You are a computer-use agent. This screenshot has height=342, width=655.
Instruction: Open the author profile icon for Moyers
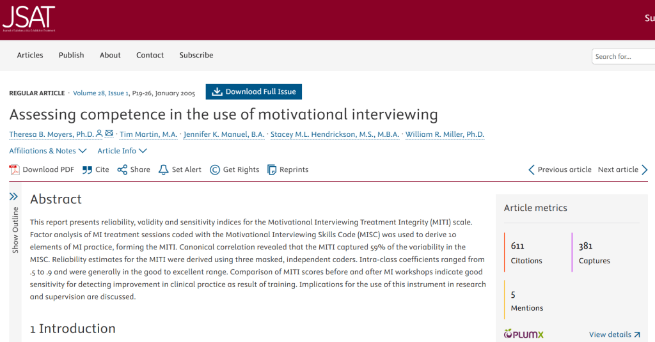click(x=99, y=134)
